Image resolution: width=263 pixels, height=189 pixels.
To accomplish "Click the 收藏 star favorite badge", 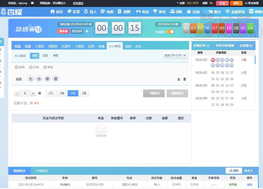I will [63, 31].
